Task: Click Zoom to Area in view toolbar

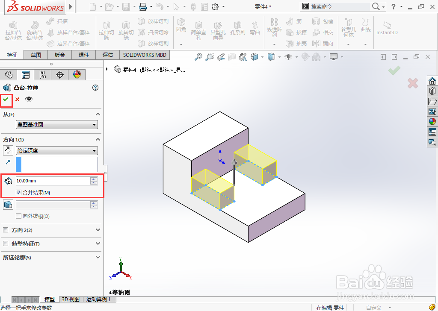Action: [x=210, y=57]
